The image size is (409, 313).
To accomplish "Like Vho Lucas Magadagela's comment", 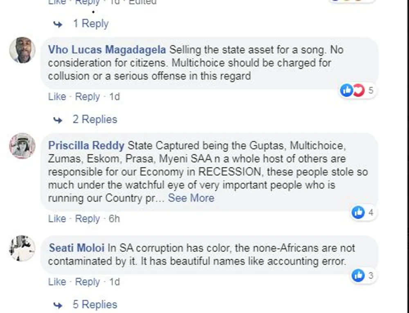I will coord(57,97).
